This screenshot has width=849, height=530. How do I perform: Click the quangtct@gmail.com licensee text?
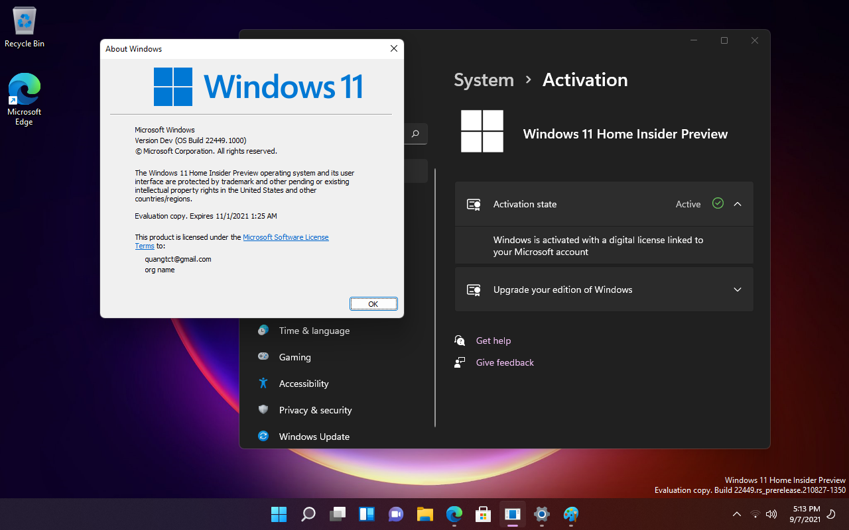pos(178,259)
